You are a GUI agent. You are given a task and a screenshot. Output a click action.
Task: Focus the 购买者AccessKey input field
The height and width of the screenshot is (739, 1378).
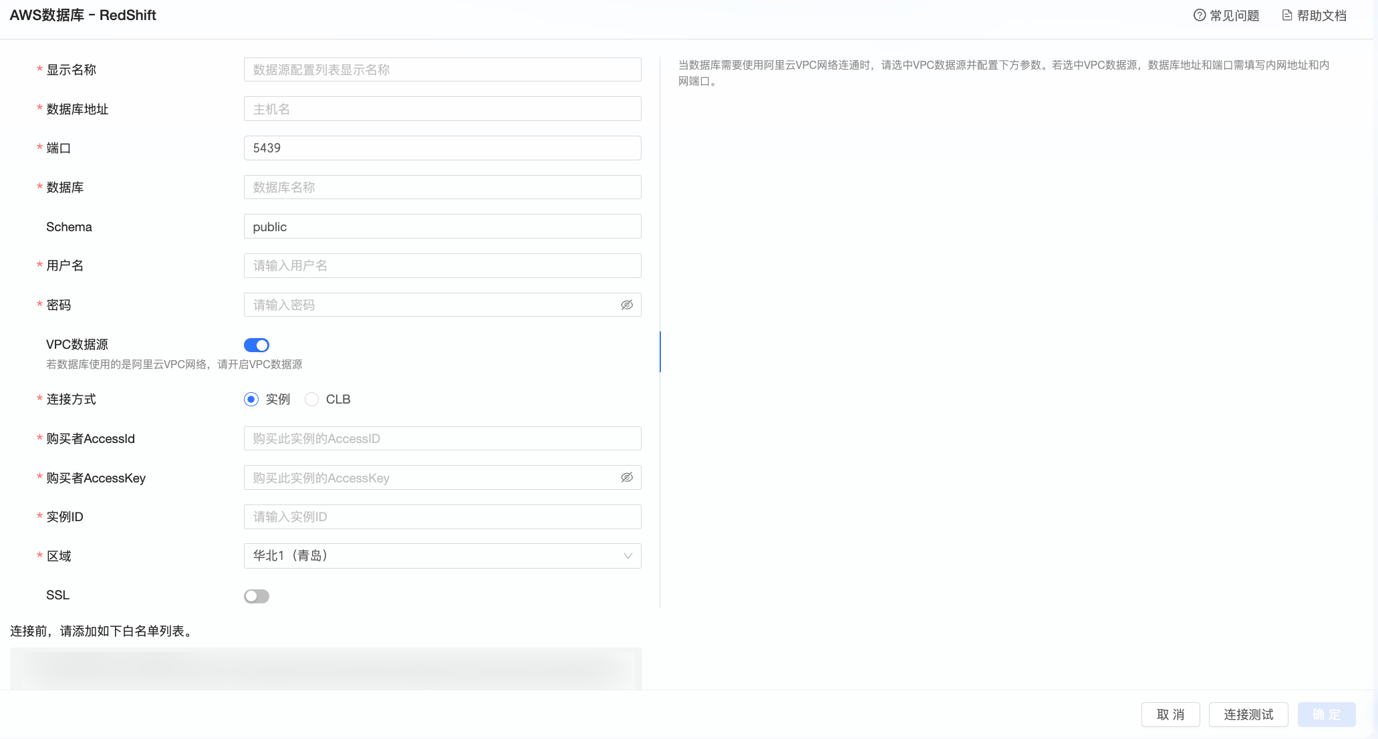442,478
